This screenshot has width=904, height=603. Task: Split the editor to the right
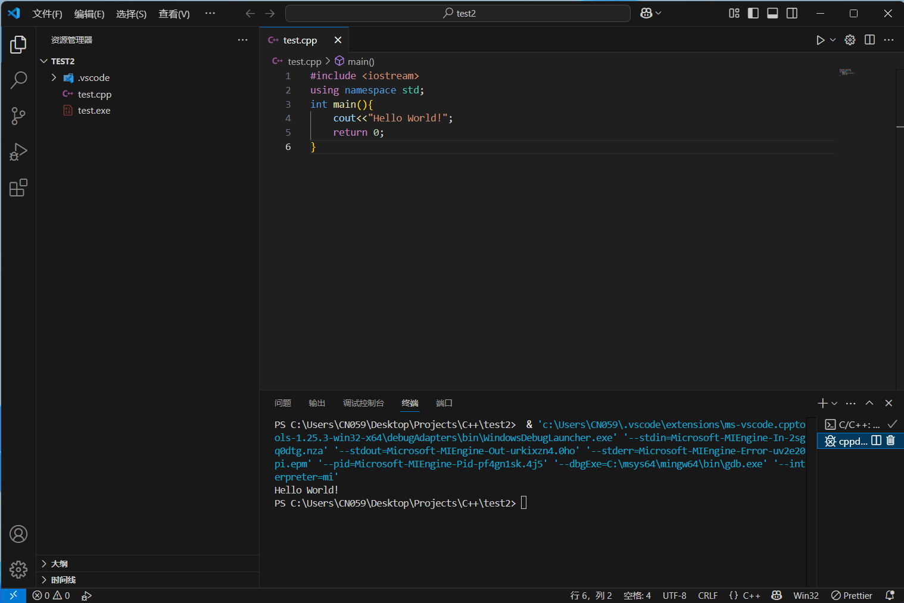pyautogui.click(x=869, y=40)
